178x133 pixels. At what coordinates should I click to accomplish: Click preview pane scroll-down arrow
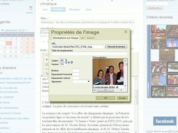click(125, 86)
